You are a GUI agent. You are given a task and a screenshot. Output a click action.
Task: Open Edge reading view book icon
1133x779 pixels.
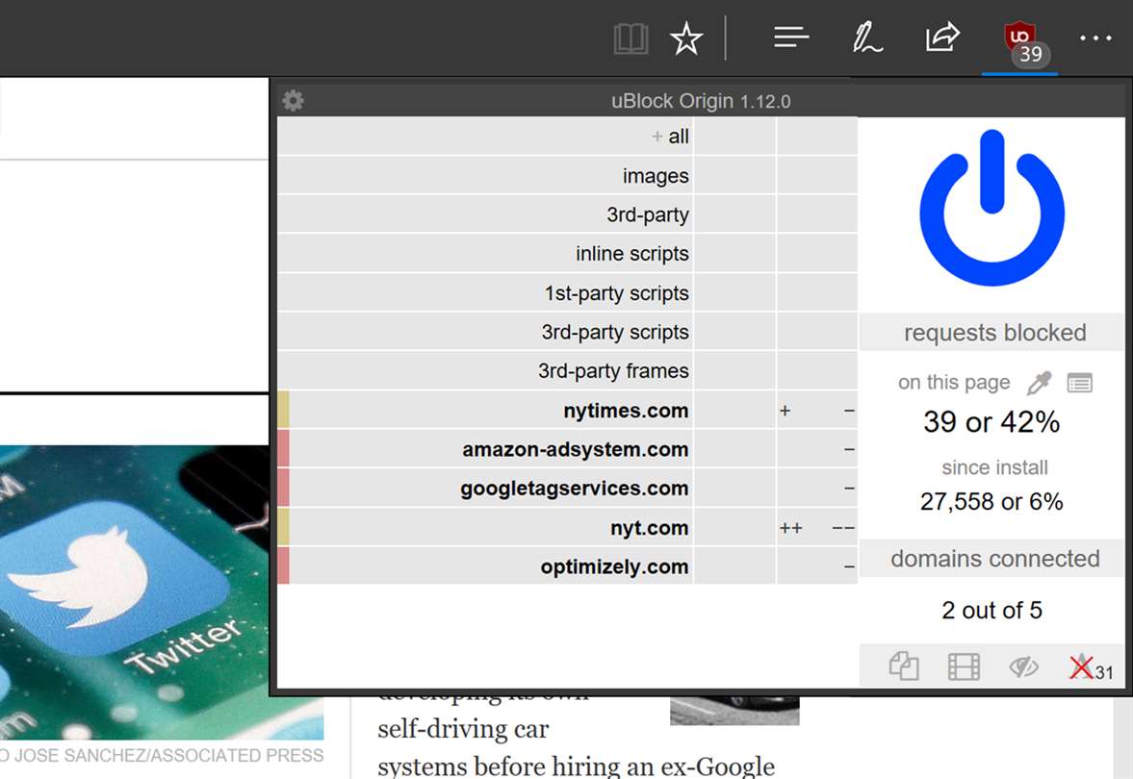(x=631, y=38)
